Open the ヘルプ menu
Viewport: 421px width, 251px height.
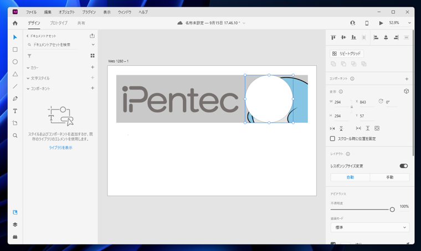click(143, 12)
